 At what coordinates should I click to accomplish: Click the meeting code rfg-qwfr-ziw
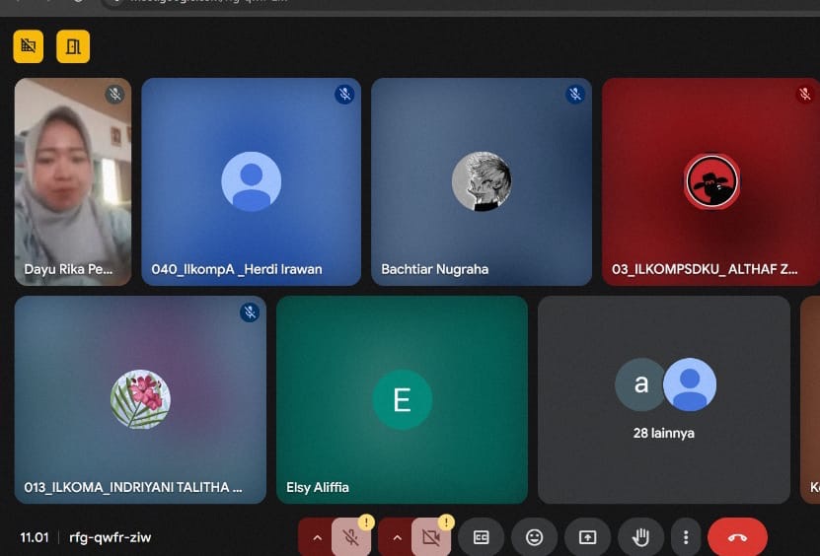pos(110,537)
